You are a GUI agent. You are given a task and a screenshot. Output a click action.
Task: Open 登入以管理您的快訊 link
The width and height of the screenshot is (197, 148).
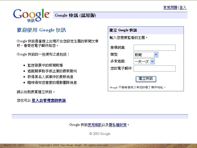click(49, 100)
